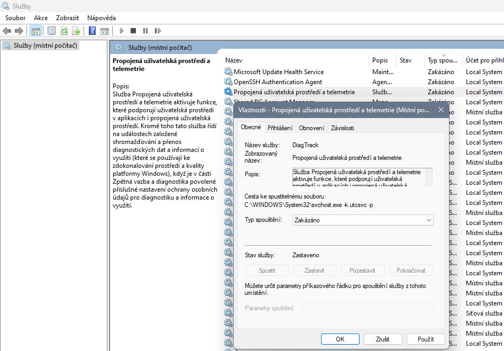Click the scrollbar of the Popis description box

click(428, 177)
